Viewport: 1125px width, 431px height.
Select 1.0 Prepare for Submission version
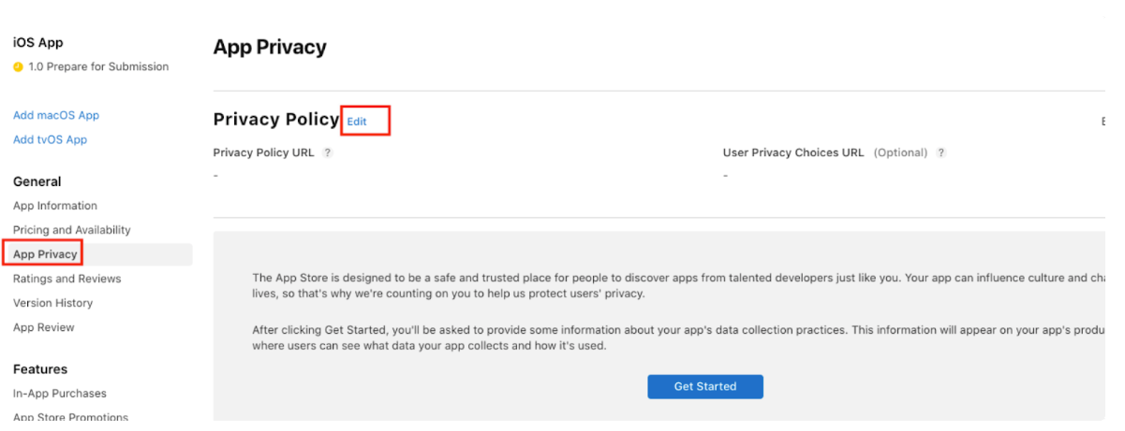click(98, 66)
